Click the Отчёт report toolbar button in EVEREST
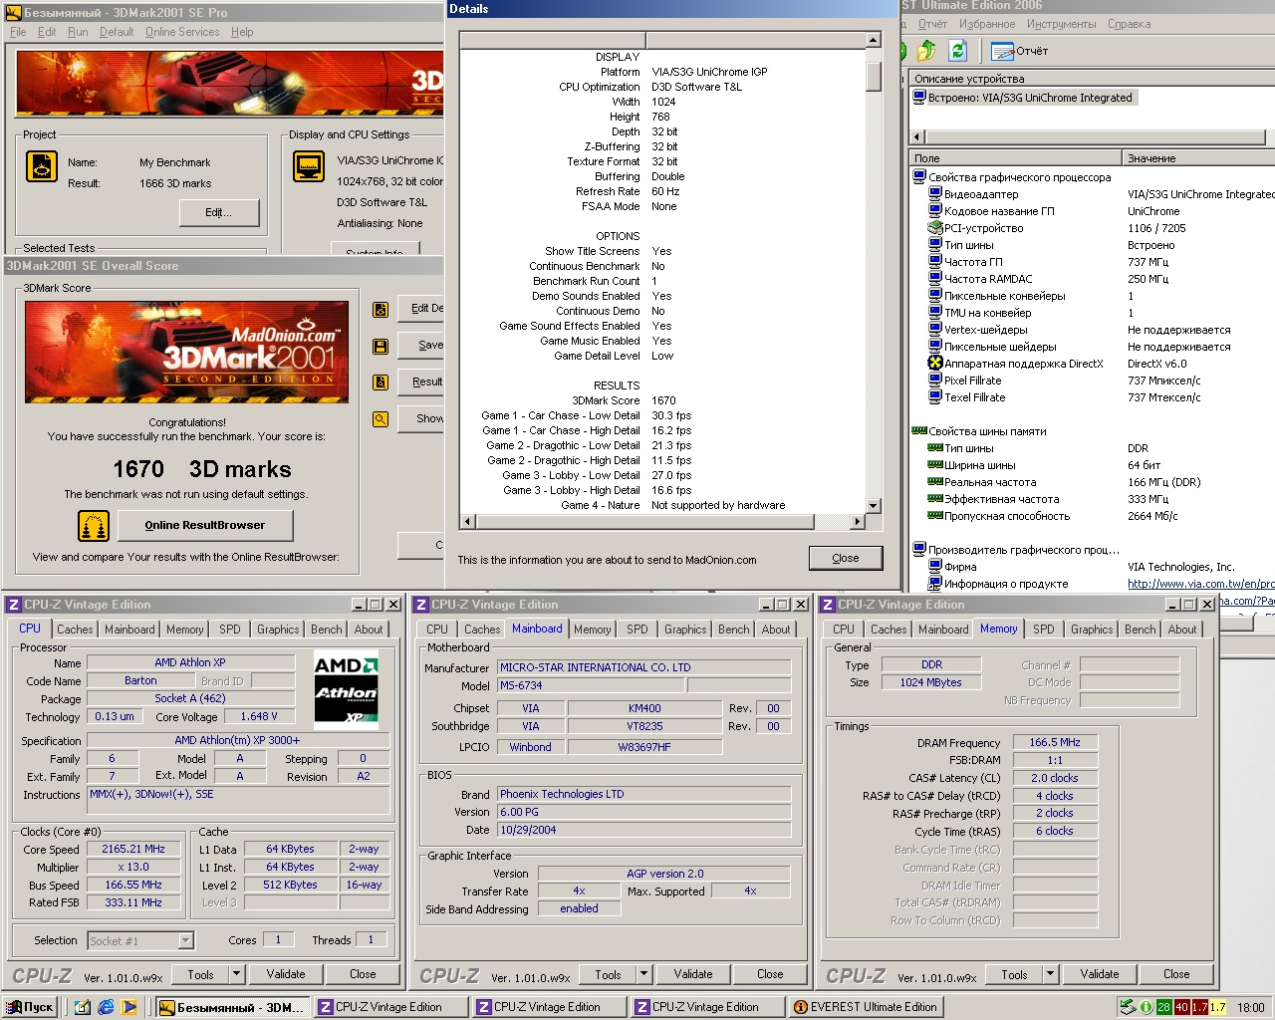 point(1019,51)
